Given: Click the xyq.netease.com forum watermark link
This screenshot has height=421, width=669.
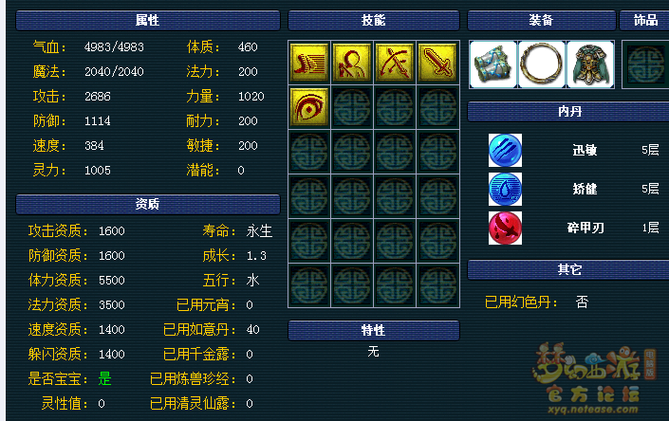Looking at the screenshot, I should click(x=593, y=410).
